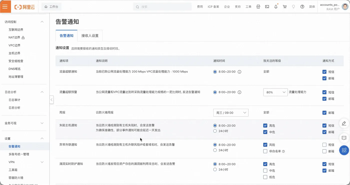Uncheck 邮箱 for 流量超额预警
Screen dimensions: 350x185
pyautogui.click(x=324, y=99)
